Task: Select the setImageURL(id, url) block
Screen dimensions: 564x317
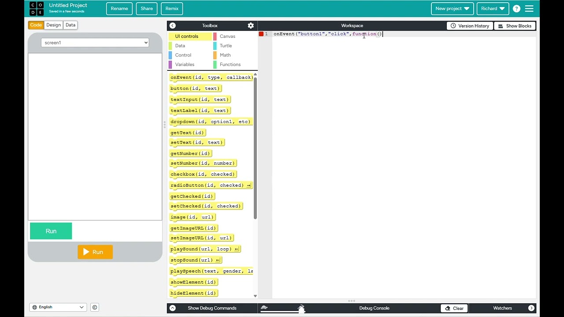Action: (201, 238)
